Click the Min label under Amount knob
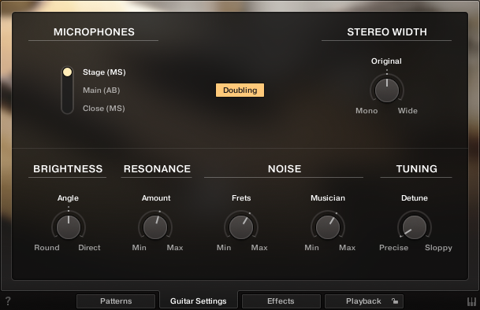The image size is (480, 310). [x=139, y=248]
